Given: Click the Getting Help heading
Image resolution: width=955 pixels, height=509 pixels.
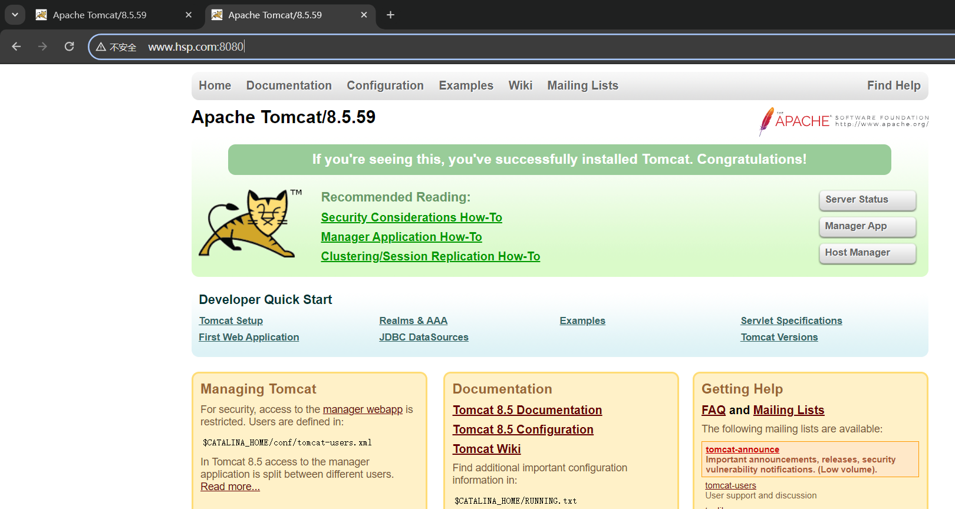Looking at the screenshot, I should 742,389.
